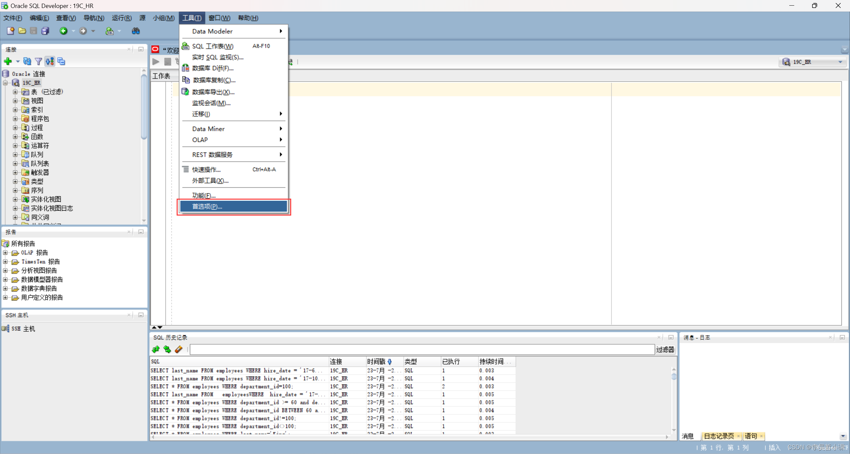Click the 过滤器 button
850x454 pixels.
coord(665,350)
